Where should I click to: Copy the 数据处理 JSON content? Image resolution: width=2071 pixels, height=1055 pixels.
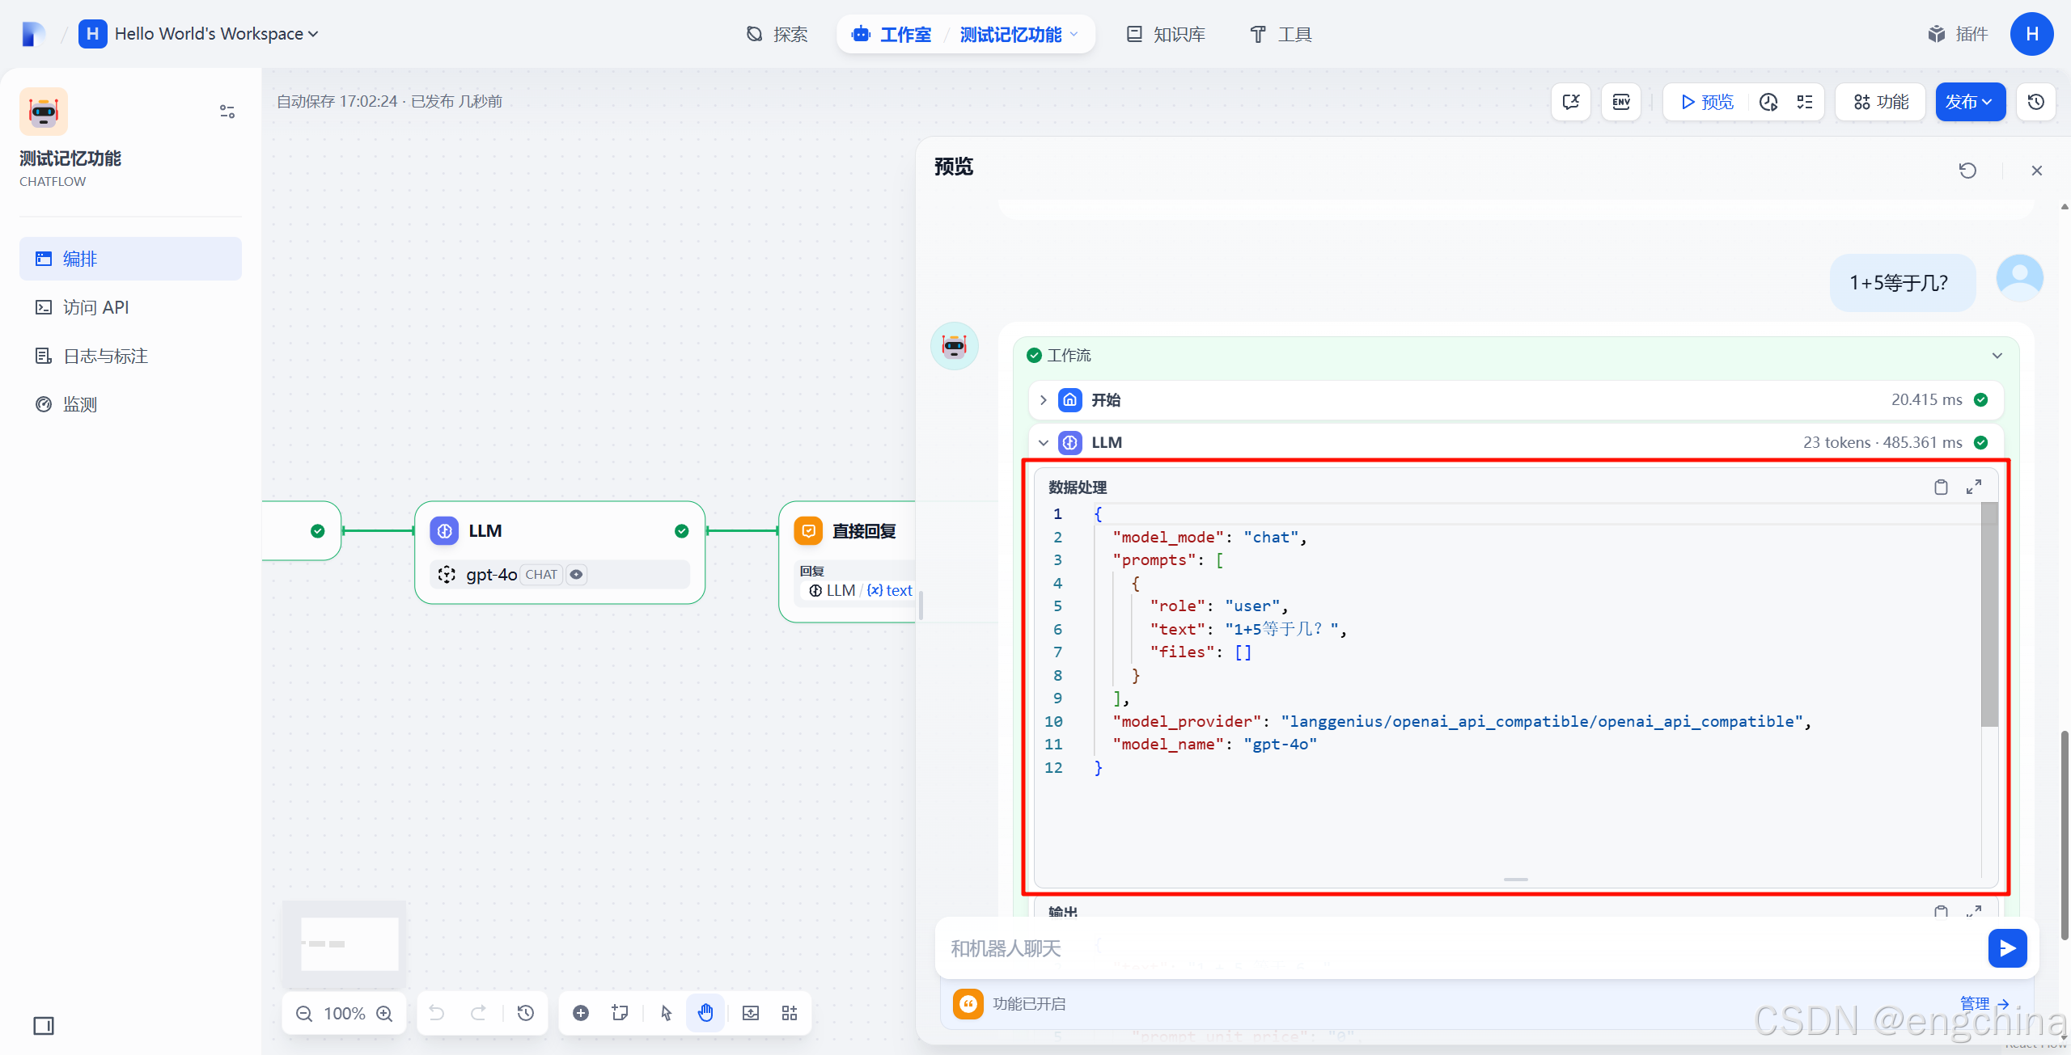click(x=1941, y=487)
